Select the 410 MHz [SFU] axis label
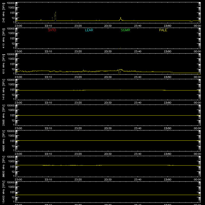This screenshot has height=205, width=205. [x=4, y=38]
